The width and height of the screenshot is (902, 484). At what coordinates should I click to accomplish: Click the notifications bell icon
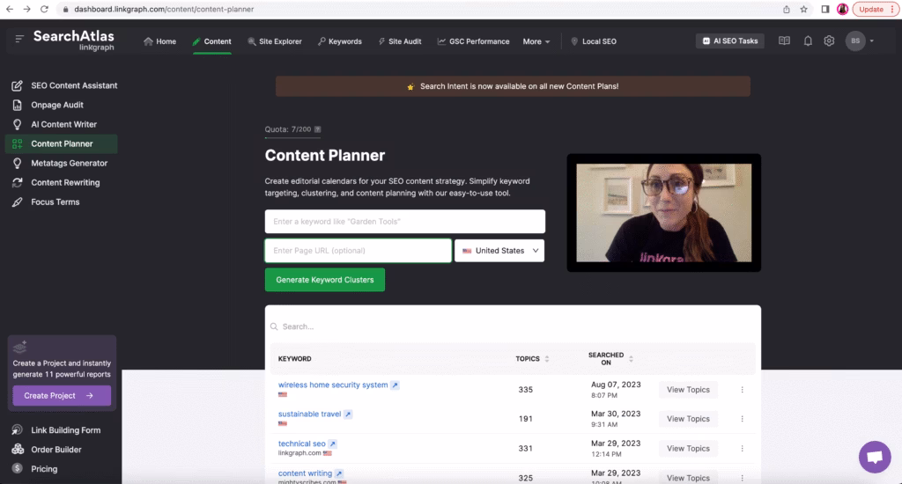pyautogui.click(x=808, y=41)
